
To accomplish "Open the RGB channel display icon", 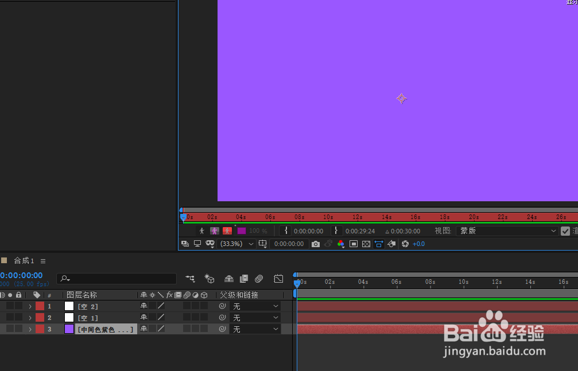I will [x=340, y=244].
